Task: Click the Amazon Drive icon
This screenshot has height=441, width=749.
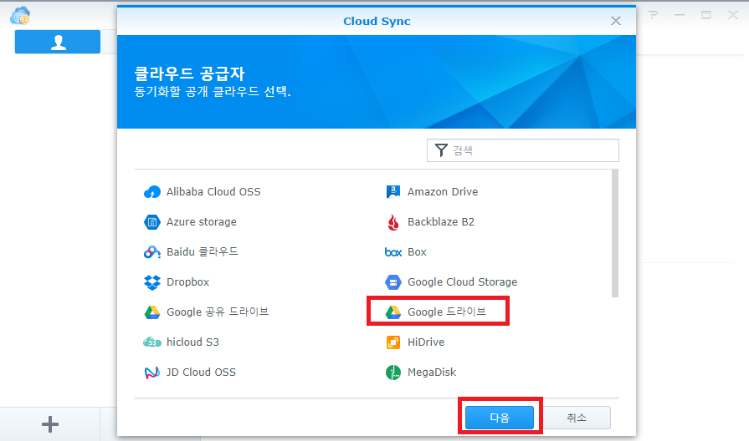Action: click(x=393, y=191)
